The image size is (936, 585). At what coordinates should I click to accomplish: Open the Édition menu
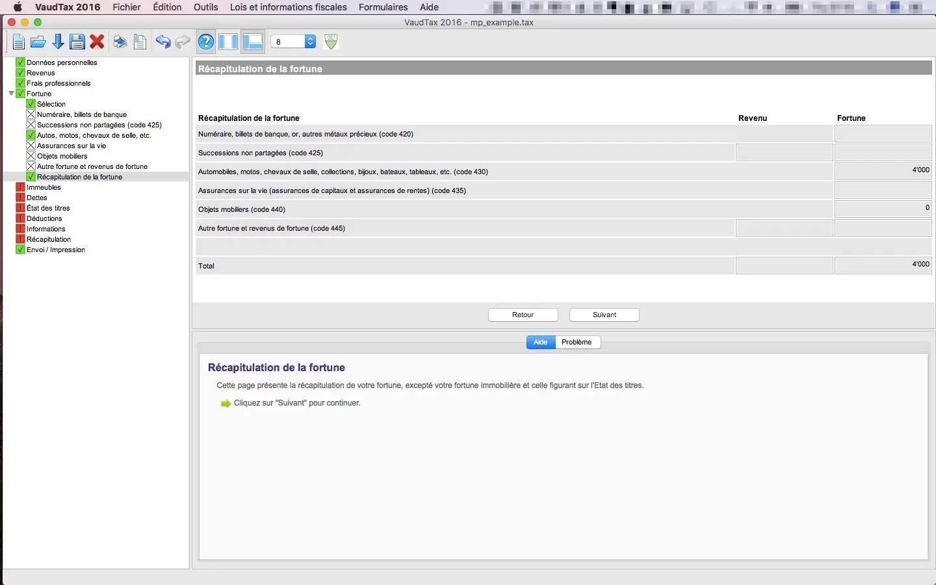coord(167,7)
